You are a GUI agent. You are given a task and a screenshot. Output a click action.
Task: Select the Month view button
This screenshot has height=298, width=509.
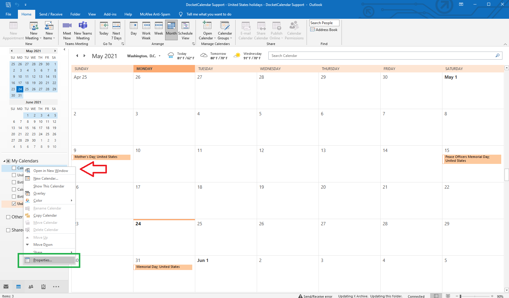click(171, 30)
